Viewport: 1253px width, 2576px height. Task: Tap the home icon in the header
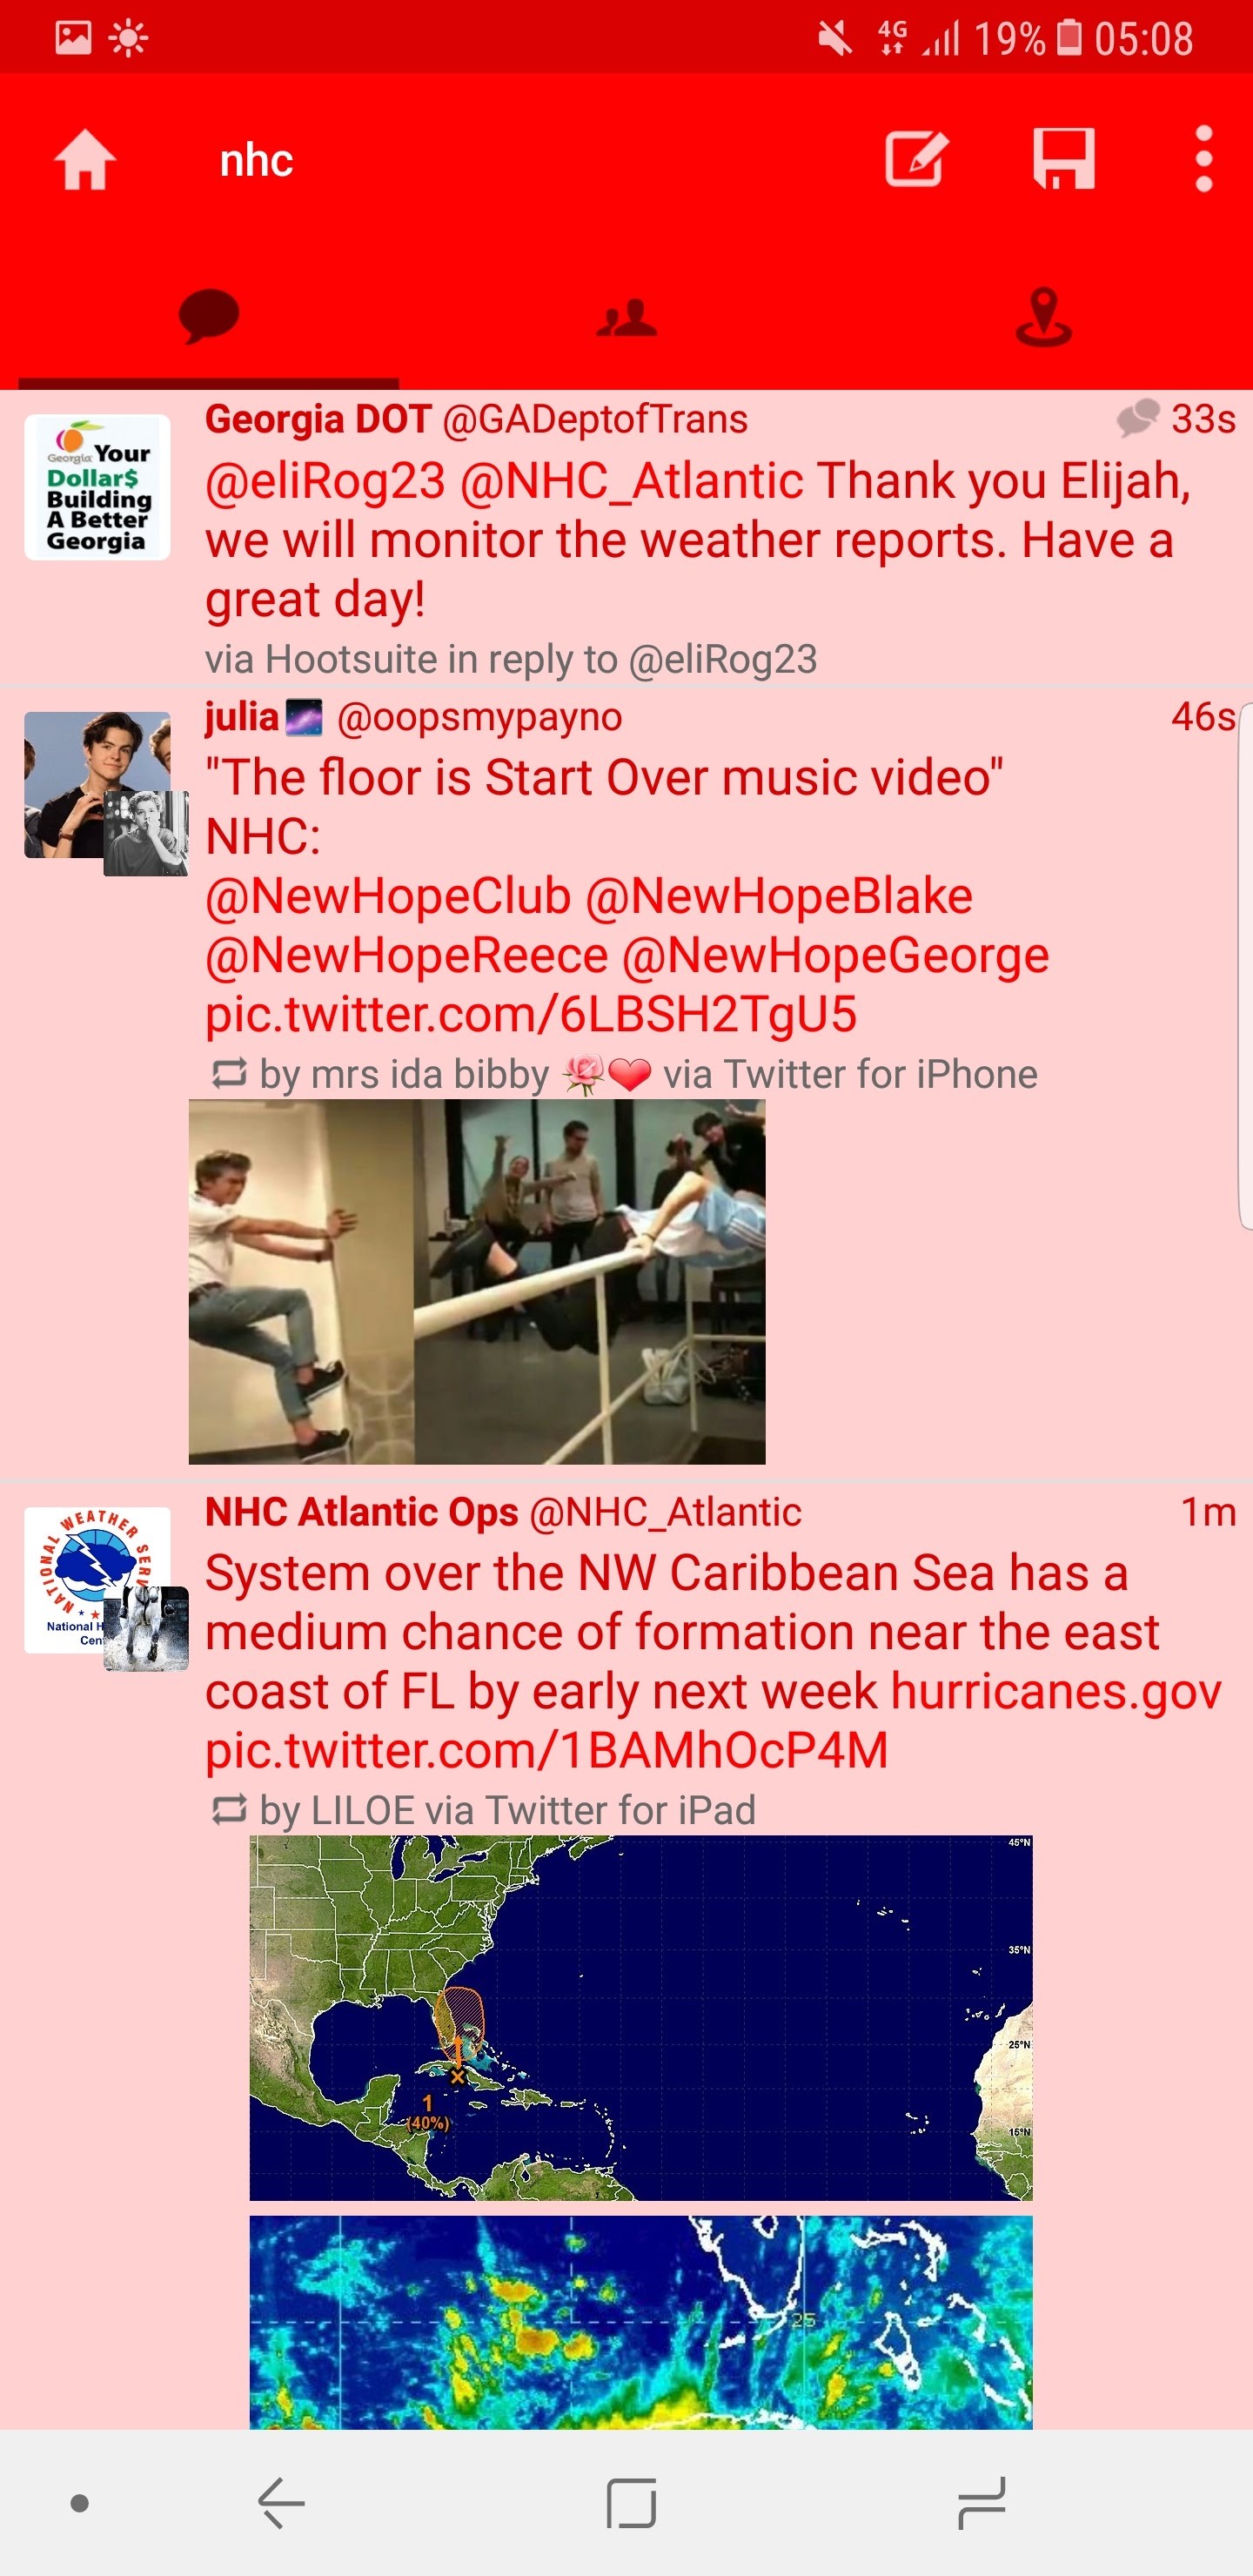point(85,160)
